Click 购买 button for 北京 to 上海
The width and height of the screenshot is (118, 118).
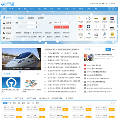coord(19,109)
